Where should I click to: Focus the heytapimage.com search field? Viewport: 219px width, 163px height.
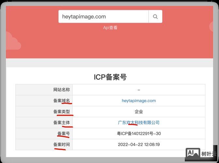[104, 17]
